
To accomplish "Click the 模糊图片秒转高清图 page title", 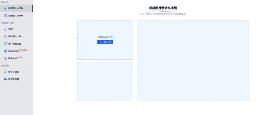I will [163, 8].
